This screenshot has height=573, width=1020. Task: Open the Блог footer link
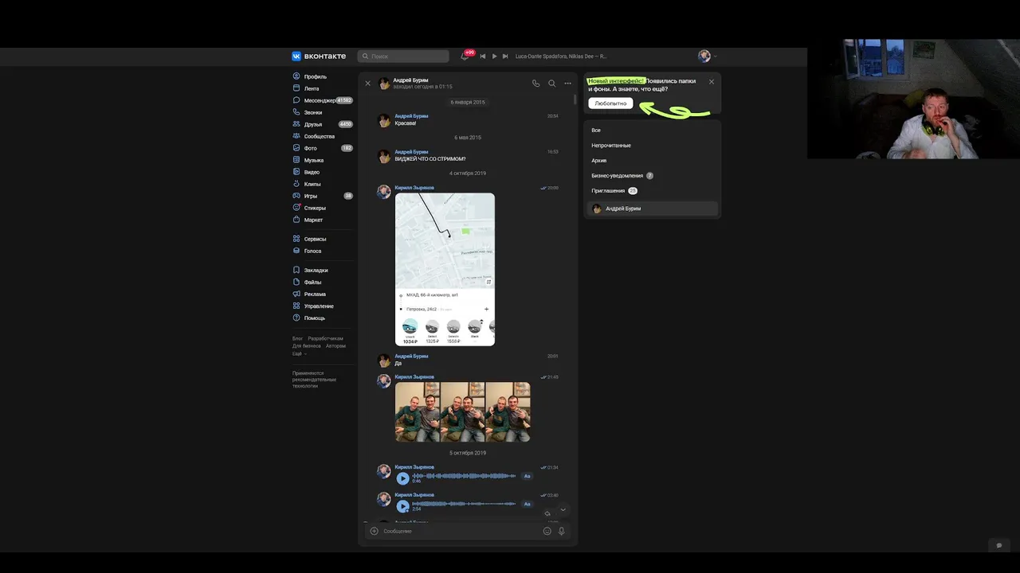[x=297, y=338]
